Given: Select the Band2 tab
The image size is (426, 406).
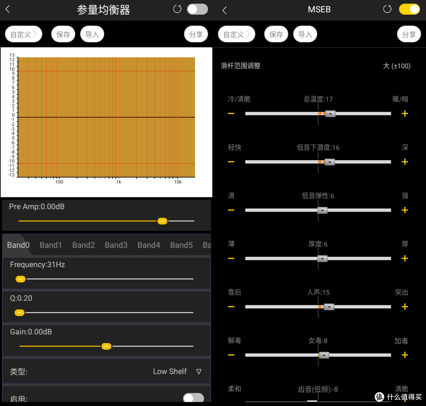Looking at the screenshot, I should (x=83, y=245).
